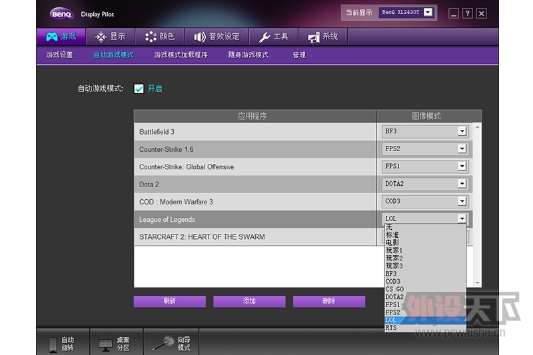
Task: Open the 随身游戏模式 sub-tab
Action: (x=248, y=55)
